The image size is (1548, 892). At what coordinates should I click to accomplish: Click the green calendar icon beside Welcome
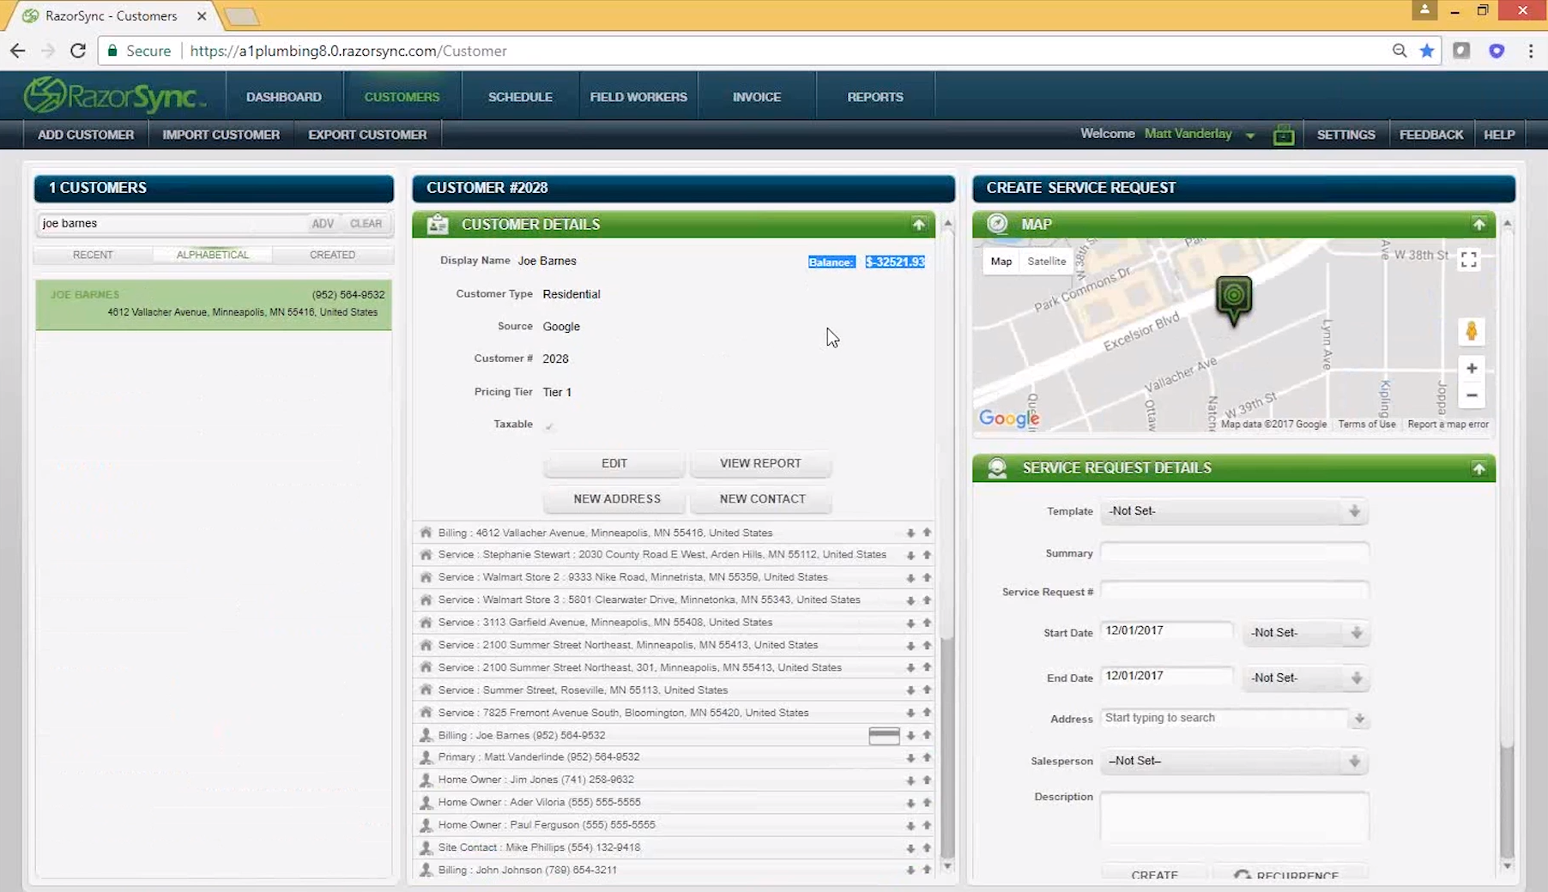pyautogui.click(x=1283, y=135)
